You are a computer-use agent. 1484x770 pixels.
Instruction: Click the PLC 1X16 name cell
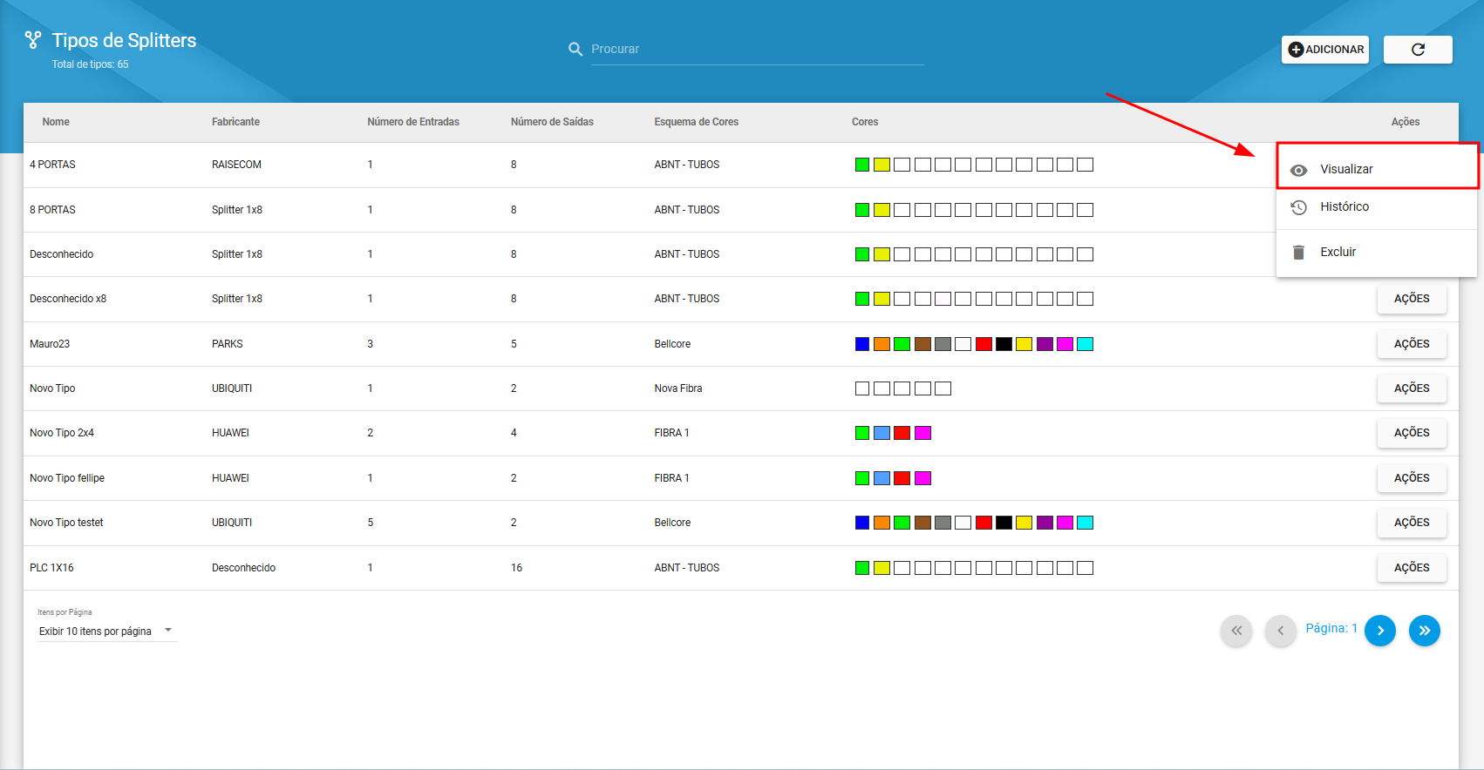pyautogui.click(x=51, y=568)
